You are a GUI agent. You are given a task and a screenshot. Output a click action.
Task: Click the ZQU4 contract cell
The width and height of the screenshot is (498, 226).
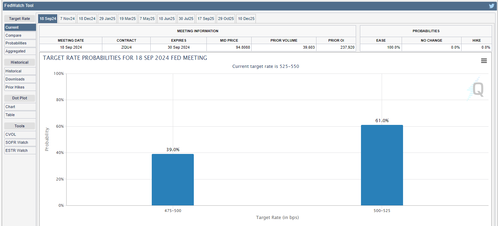pos(127,47)
